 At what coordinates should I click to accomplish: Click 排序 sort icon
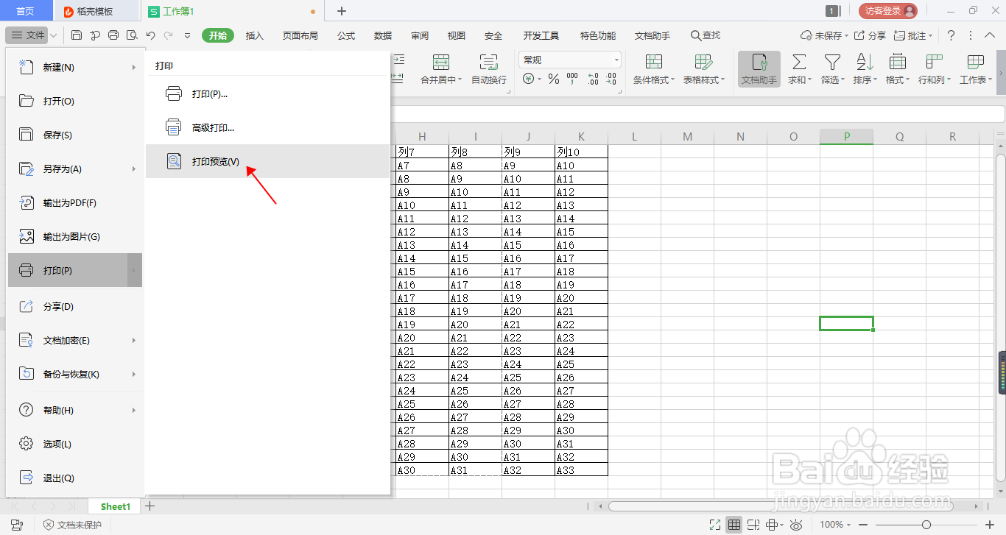[865, 62]
